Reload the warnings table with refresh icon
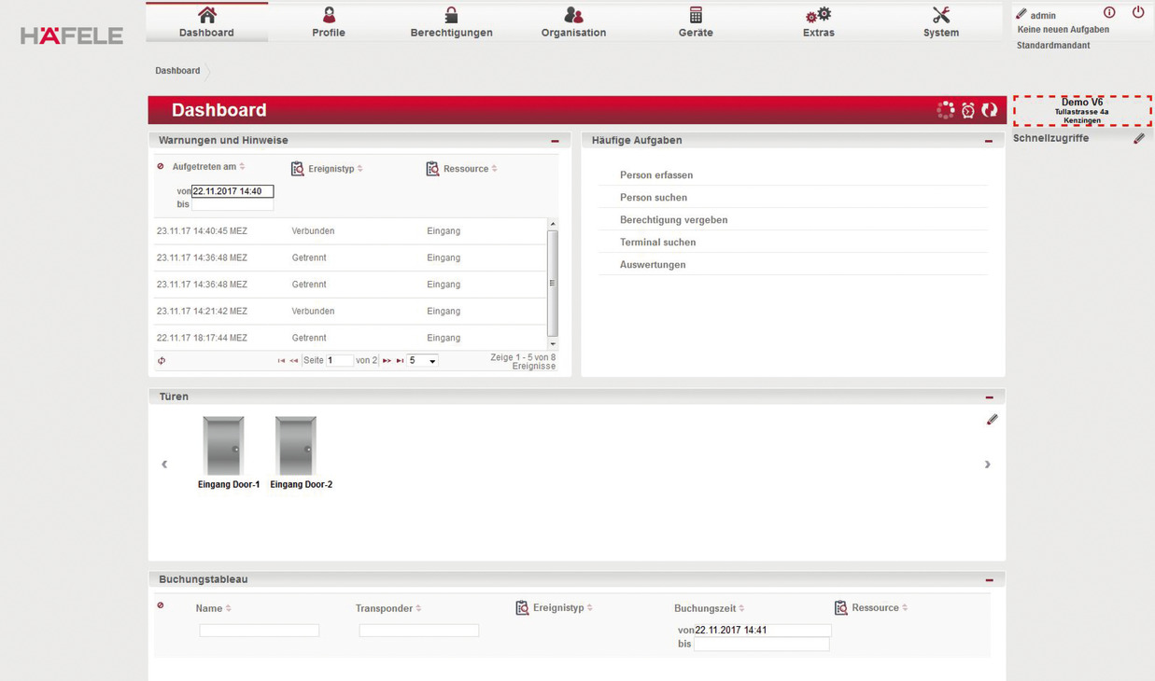 tap(162, 361)
